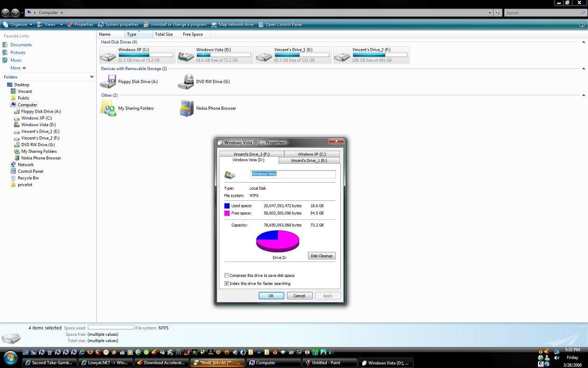588x368 pixels.
Task: Uncheck Index this drive for faster searching
Action: [227, 283]
